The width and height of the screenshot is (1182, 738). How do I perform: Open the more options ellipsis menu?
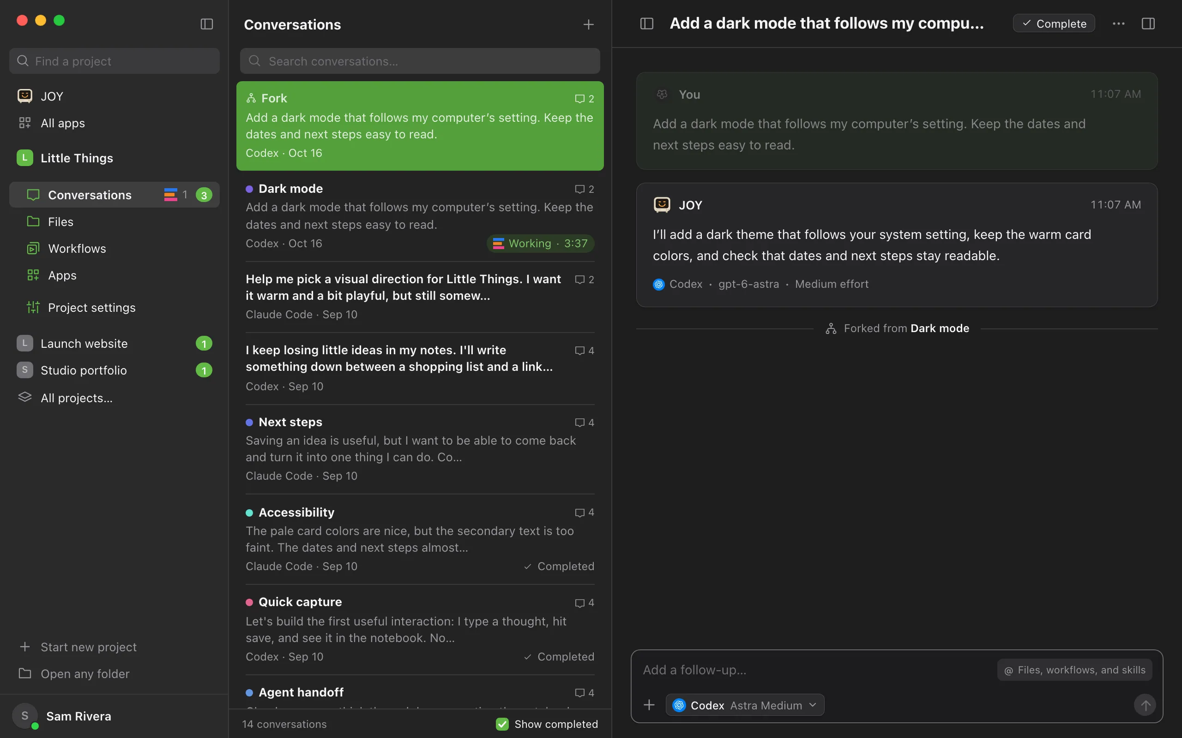[x=1118, y=24]
